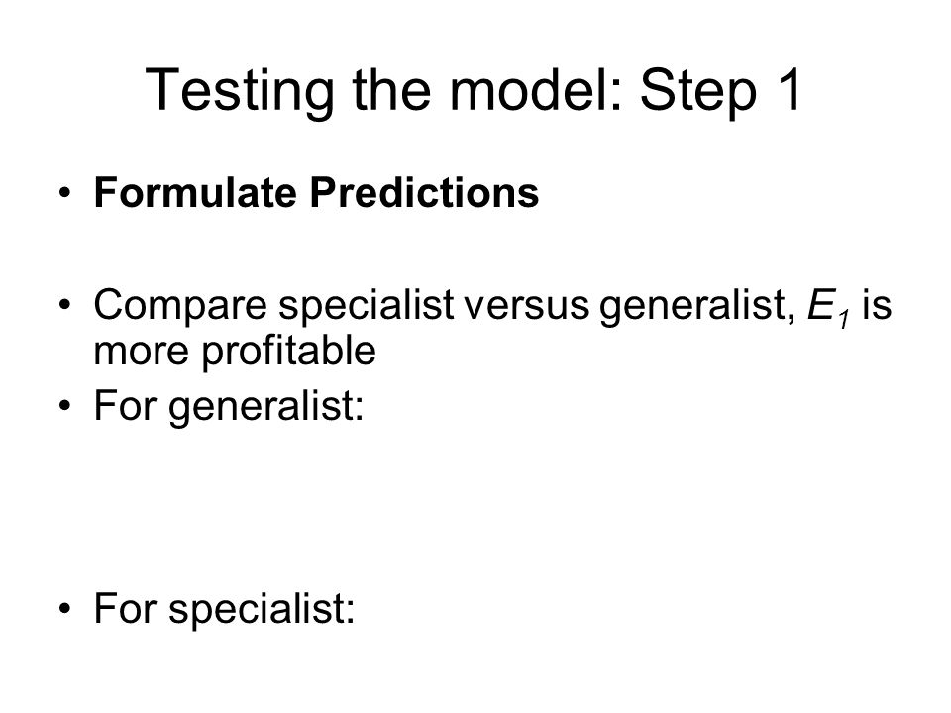The image size is (951, 713).
Task: Click the 'For generalist:' bullet text
Action: click(229, 406)
